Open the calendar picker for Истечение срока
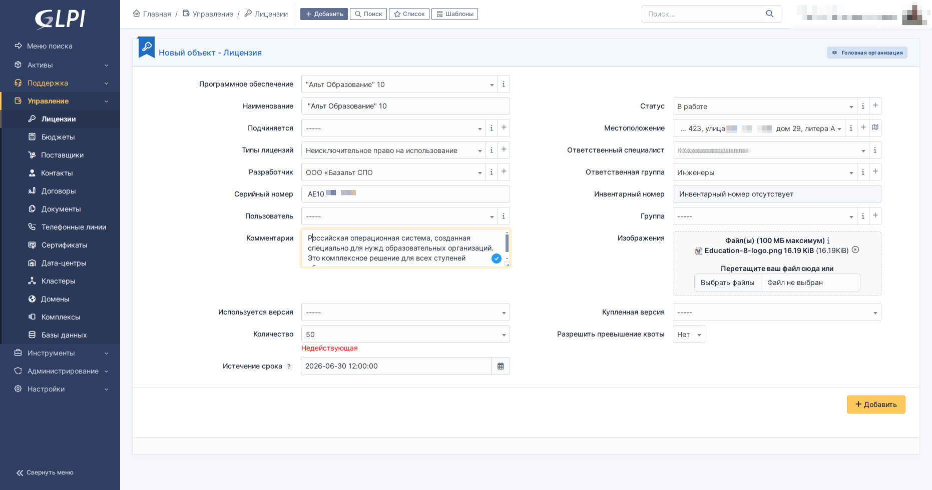Image resolution: width=932 pixels, height=490 pixels. pyautogui.click(x=501, y=366)
